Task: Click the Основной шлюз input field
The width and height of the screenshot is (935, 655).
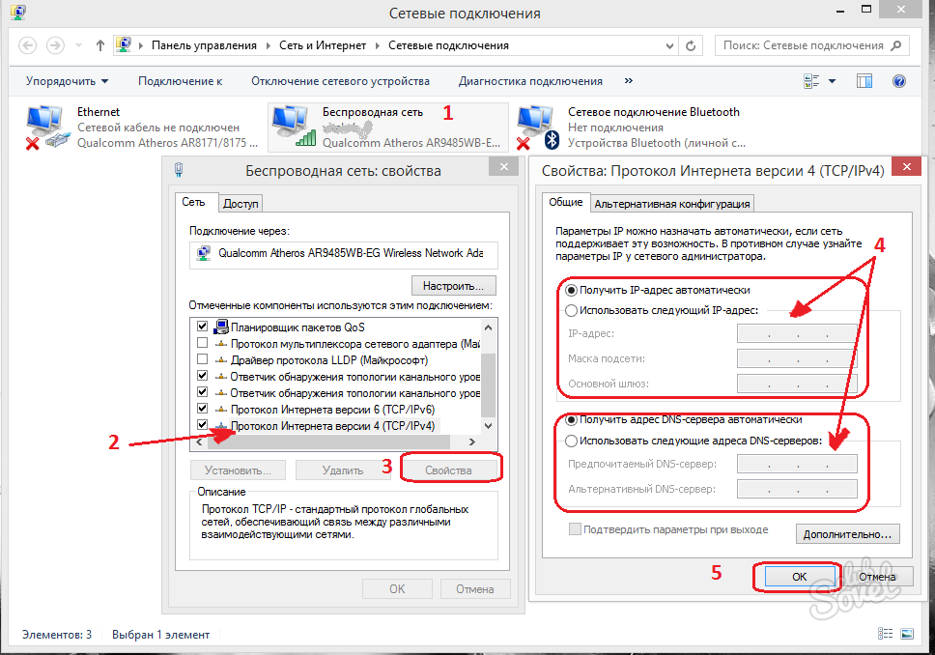Action: (x=797, y=384)
